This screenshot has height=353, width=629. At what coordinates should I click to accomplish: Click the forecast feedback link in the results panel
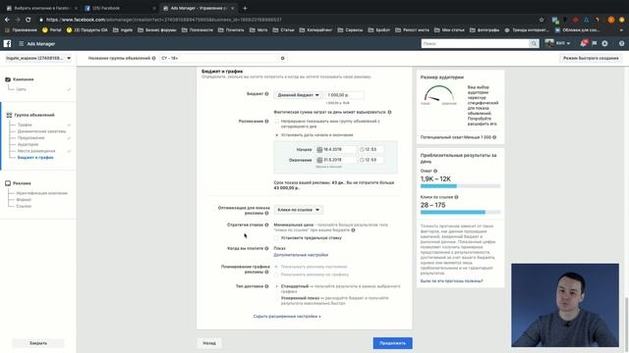coord(451,281)
